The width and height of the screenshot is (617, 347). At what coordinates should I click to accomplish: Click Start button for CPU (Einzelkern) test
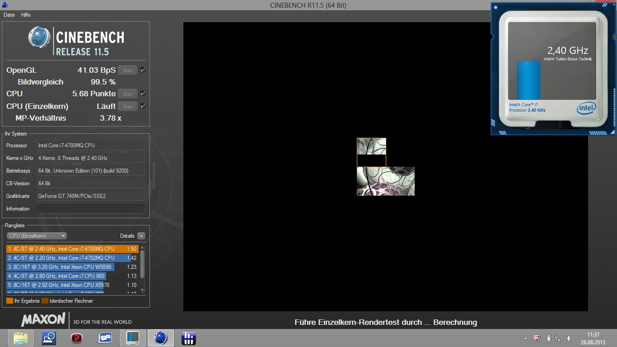tap(128, 106)
